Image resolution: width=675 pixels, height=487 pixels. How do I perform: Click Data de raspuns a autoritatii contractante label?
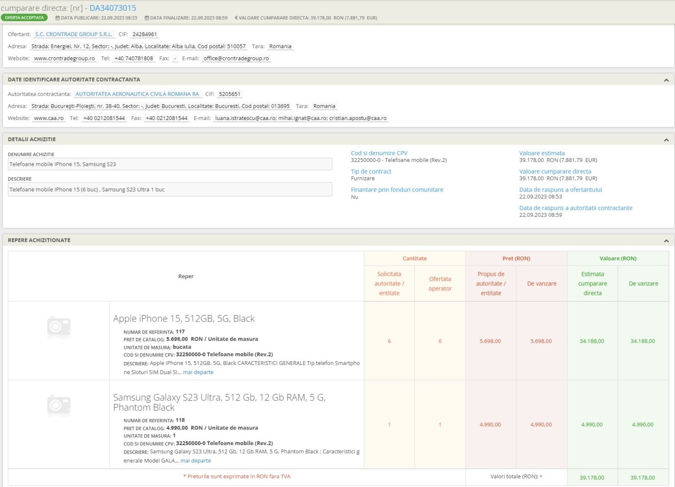click(576, 208)
